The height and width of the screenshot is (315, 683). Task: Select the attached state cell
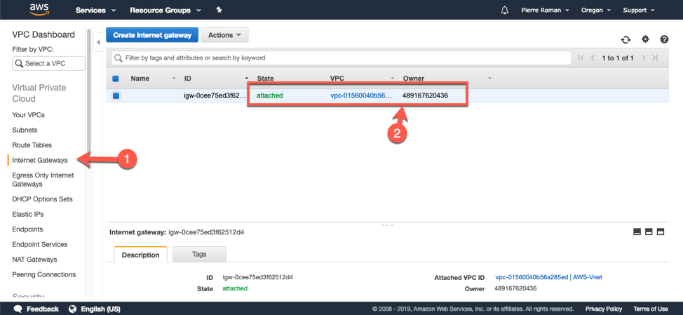coord(270,95)
